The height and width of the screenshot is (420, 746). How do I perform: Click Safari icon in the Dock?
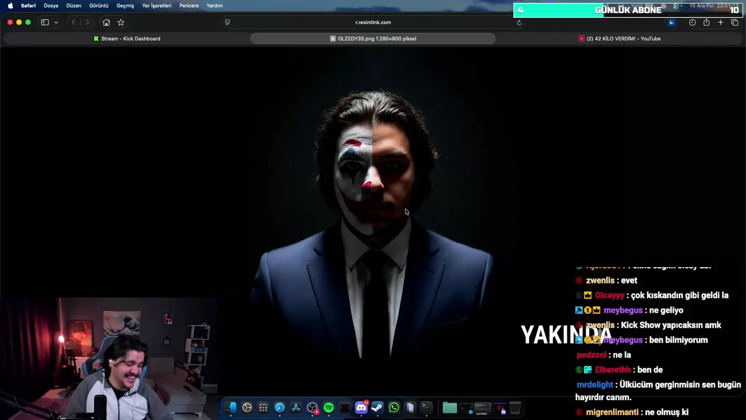[280, 408]
